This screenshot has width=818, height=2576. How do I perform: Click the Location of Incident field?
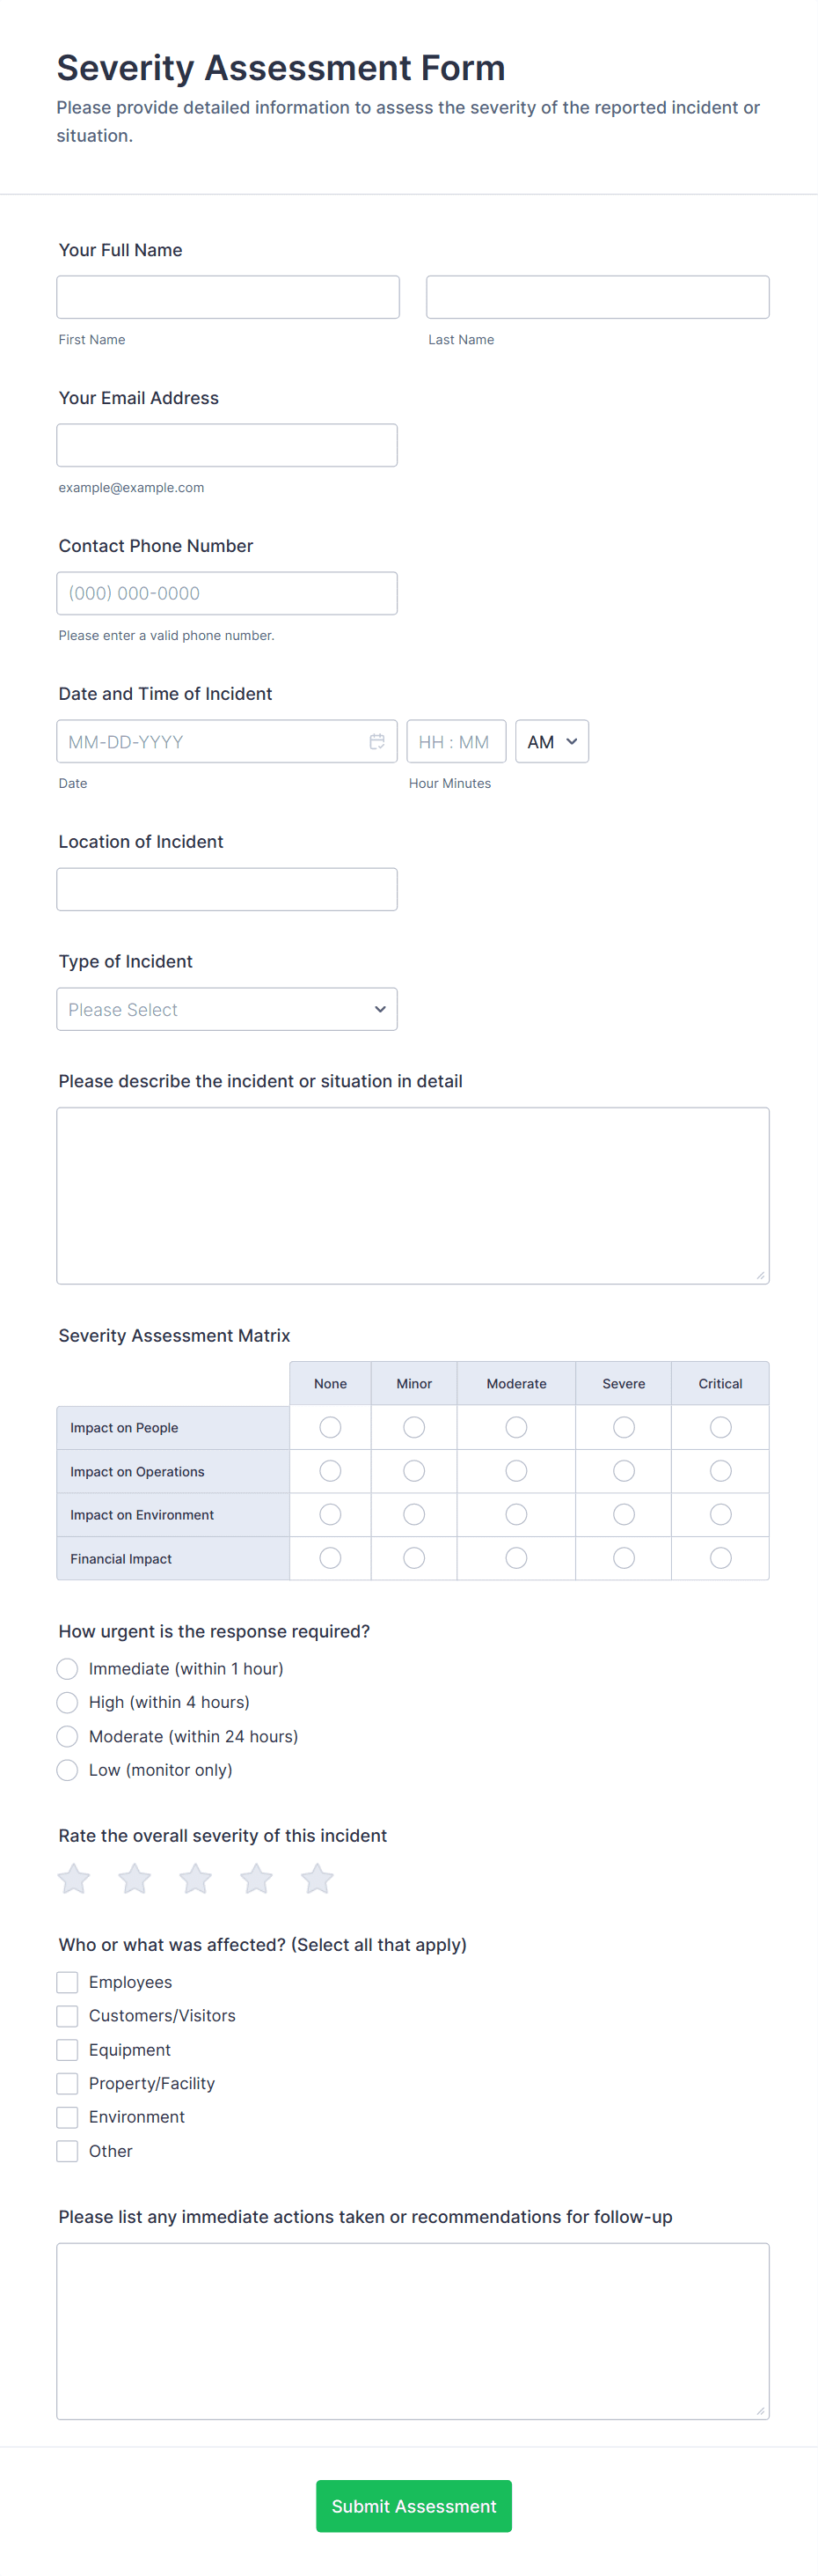227,889
